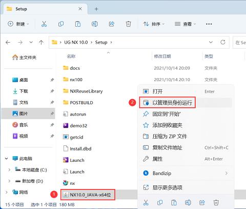The height and width of the screenshot is (209, 246).
Task: Click the Rename icon in top toolbar
Action: (x=95, y=24)
